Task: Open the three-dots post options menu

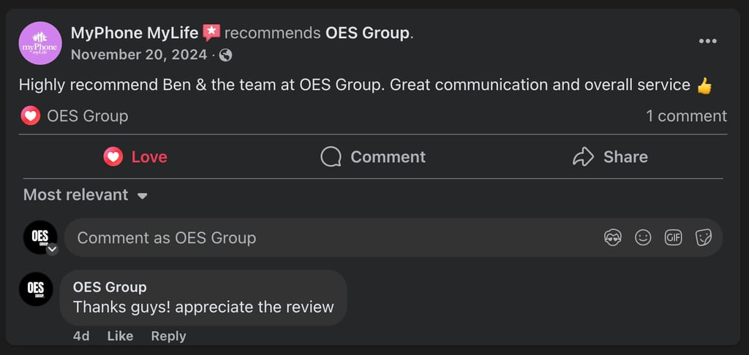Action: [707, 41]
